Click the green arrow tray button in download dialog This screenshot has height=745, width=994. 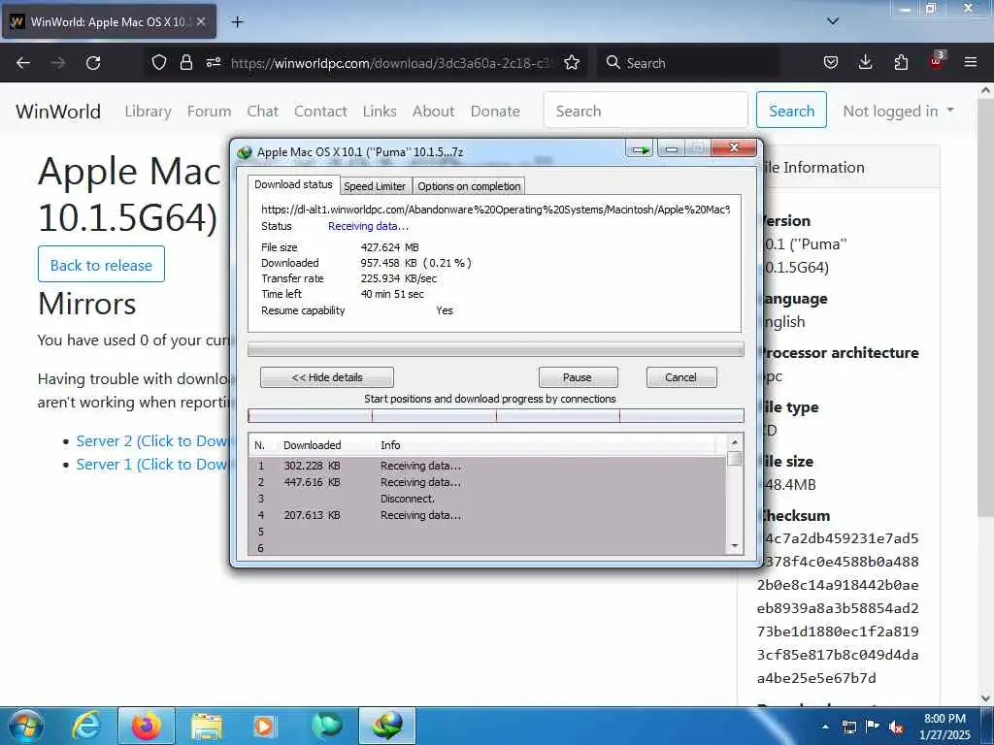point(641,149)
